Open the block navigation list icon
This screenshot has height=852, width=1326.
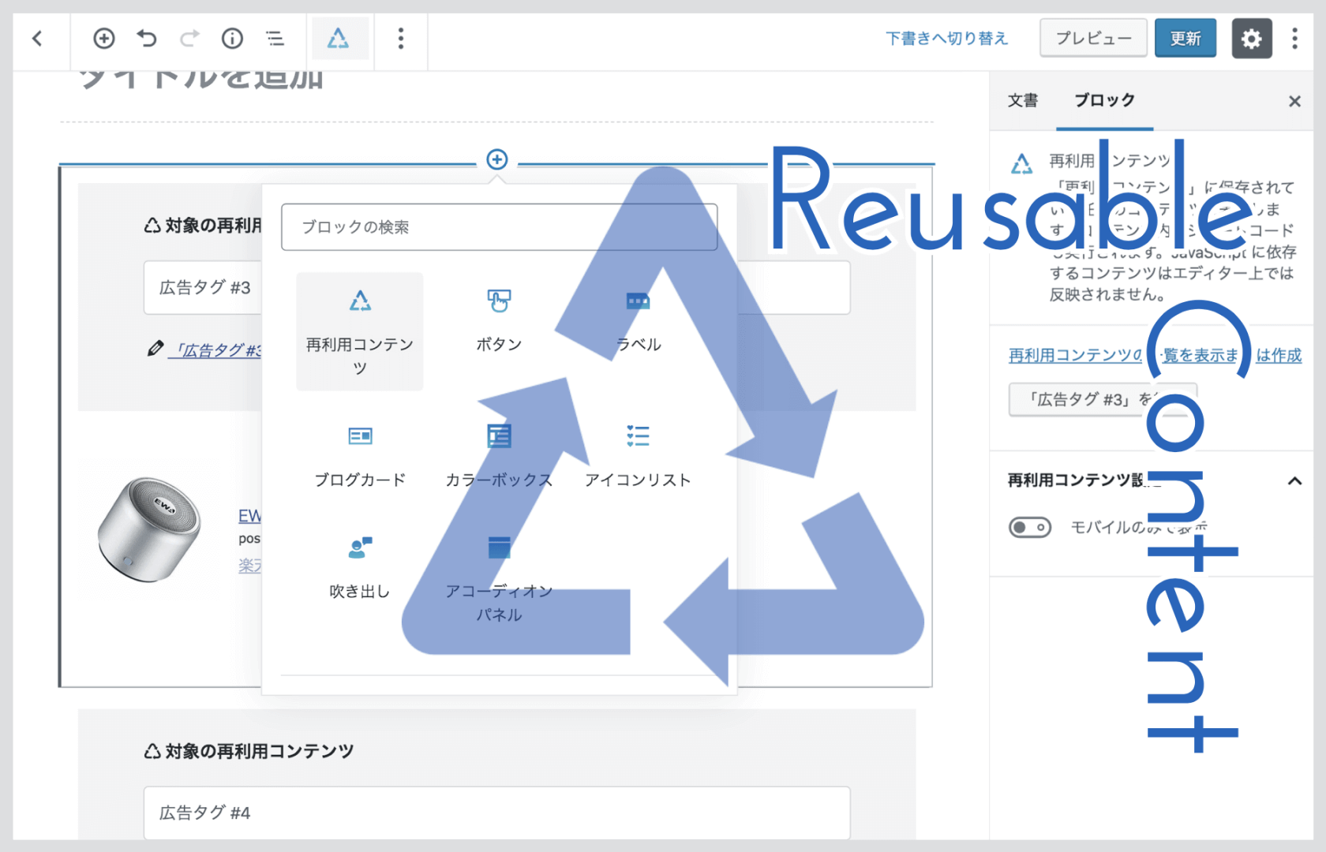coord(275,38)
